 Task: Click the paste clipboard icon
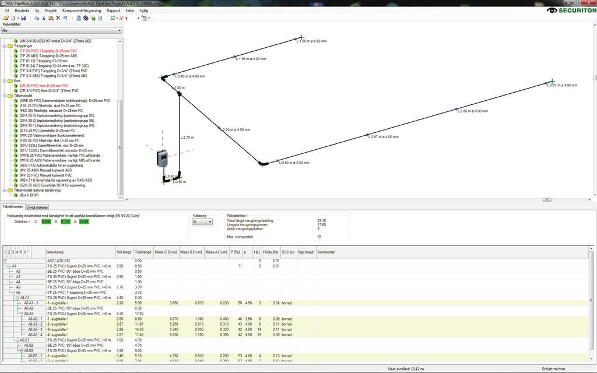(51, 18)
